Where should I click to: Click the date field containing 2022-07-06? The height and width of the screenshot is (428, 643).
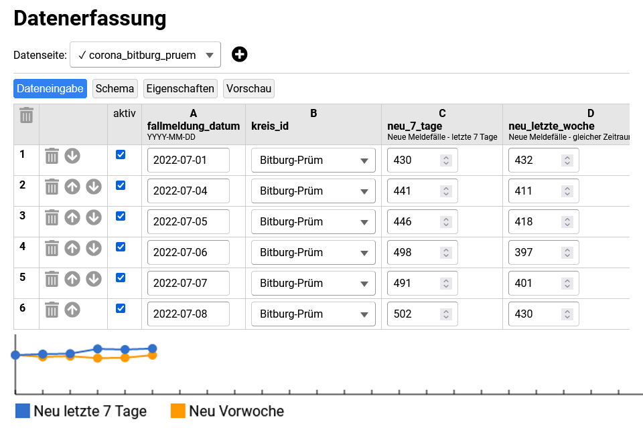pos(188,253)
